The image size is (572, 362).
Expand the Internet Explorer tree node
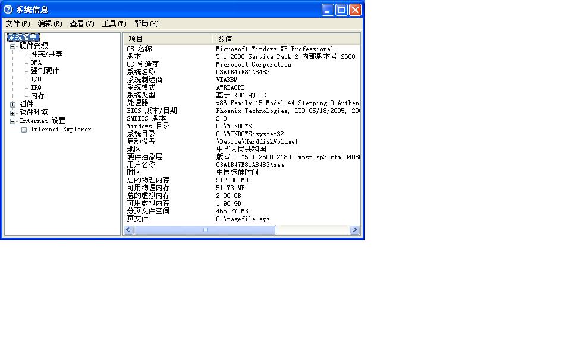coord(24,130)
